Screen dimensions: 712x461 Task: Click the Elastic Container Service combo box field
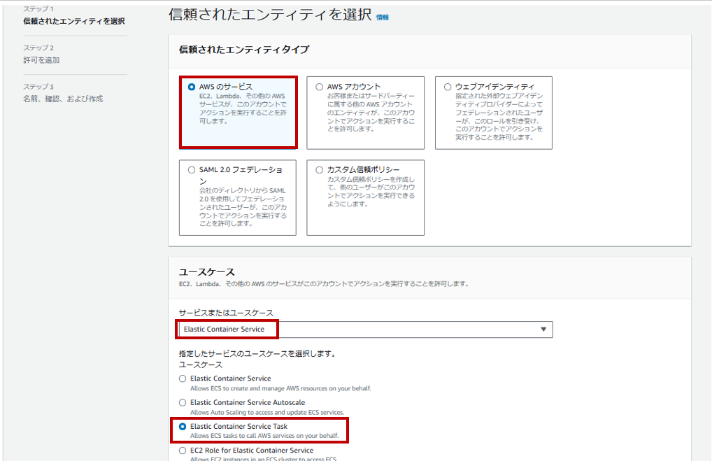(x=366, y=329)
